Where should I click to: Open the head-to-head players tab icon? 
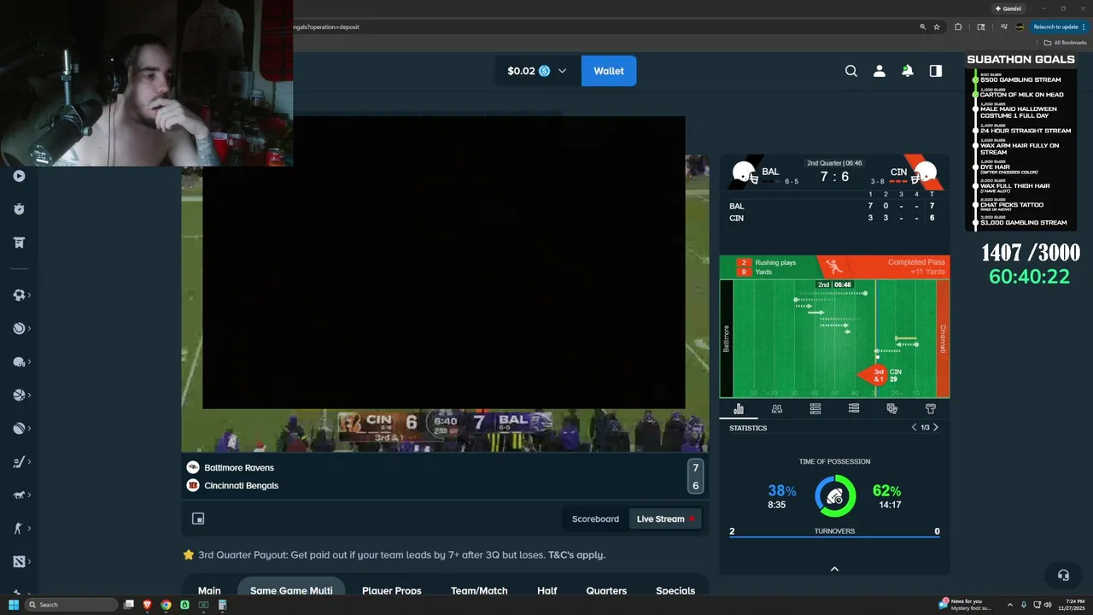(x=777, y=409)
